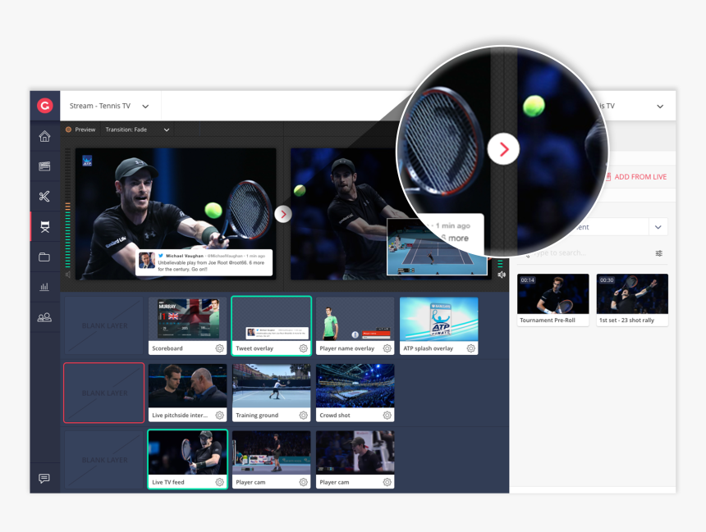Click the preview video monitor
This screenshot has width=706, height=532.
176,214
